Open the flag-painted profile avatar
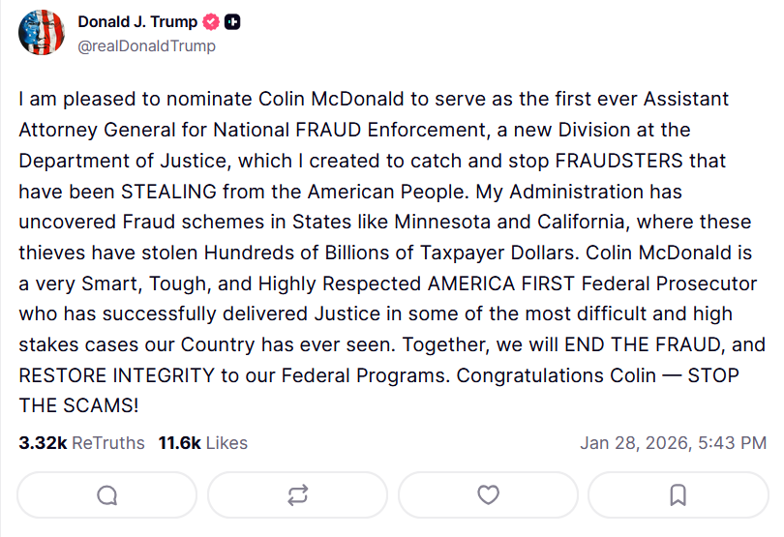This screenshot has width=784, height=537. click(x=42, y=33)
